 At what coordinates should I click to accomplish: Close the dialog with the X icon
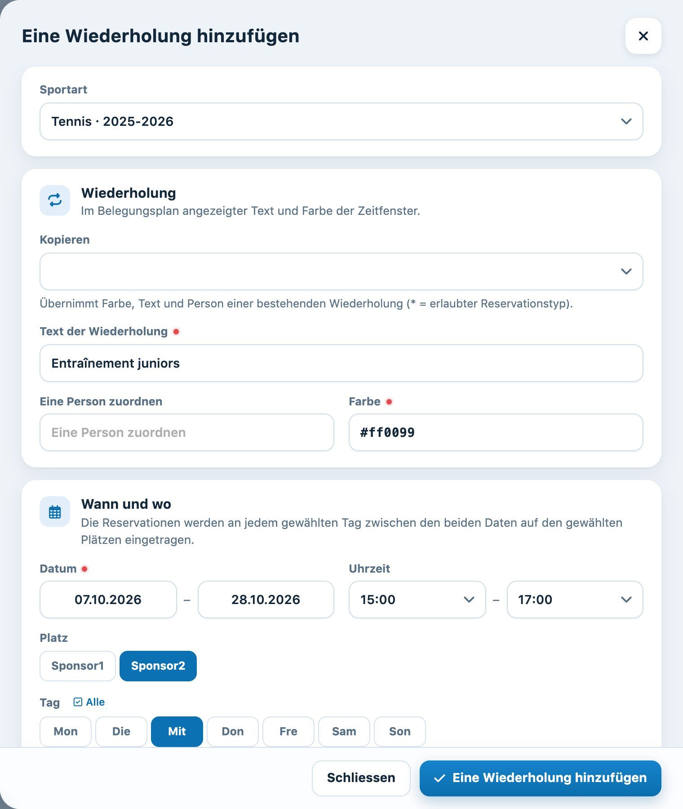(x=643, y=36)
